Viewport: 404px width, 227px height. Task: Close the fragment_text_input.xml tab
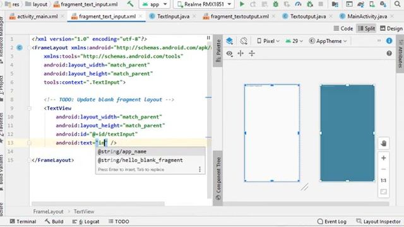coord(141,16)
